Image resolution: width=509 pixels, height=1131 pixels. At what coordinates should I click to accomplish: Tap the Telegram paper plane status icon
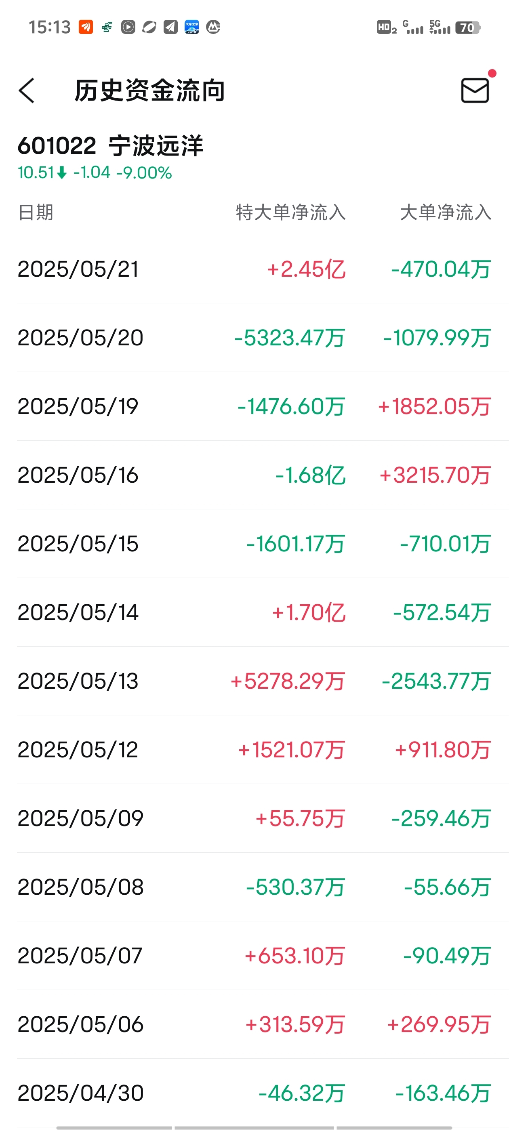coord(170,27)
